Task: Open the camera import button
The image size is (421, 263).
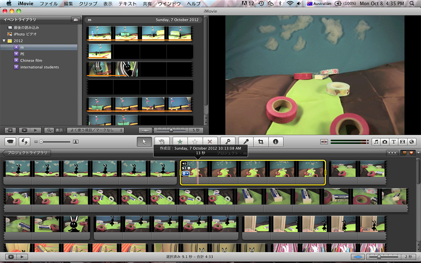Action: click(x=11, y=142)
